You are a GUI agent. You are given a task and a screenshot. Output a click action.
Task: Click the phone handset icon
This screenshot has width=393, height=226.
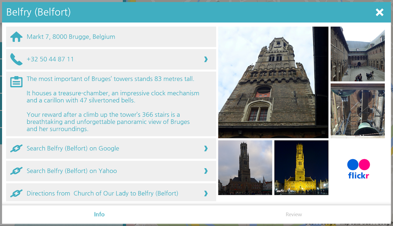click(x=16, y=59)
